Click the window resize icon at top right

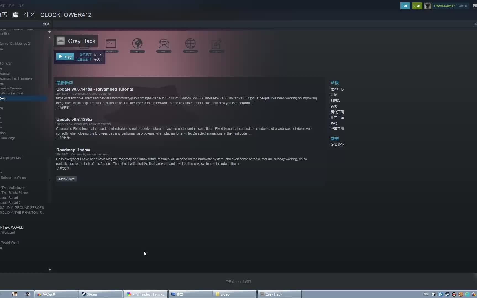click(475, 6)
